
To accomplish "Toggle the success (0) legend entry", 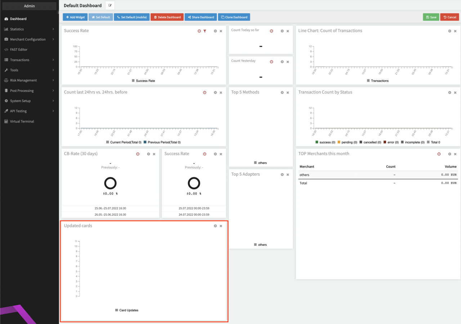I will point(325,142).
